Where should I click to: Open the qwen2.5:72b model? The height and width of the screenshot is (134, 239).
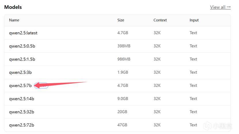pyautogui.click(x=22, y=125)
